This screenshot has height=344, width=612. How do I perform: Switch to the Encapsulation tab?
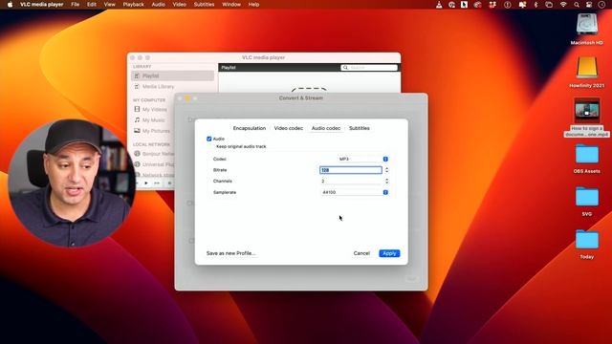tap(249, 128)
